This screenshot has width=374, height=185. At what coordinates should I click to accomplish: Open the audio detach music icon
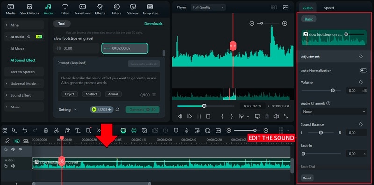(67, 130)
